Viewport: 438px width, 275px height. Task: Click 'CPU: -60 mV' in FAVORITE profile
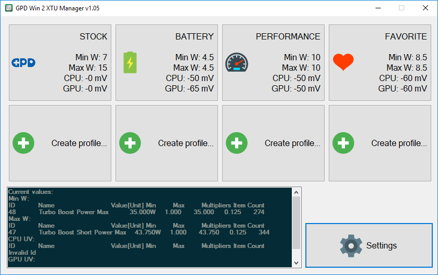point(403,78)
